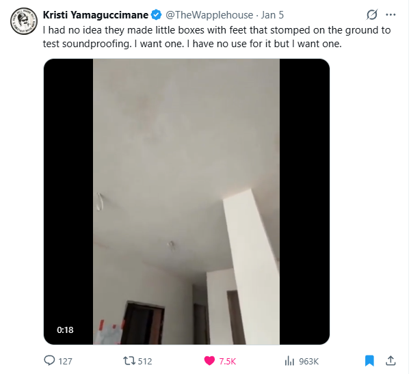Play the video in the tweet

point(187,202)
